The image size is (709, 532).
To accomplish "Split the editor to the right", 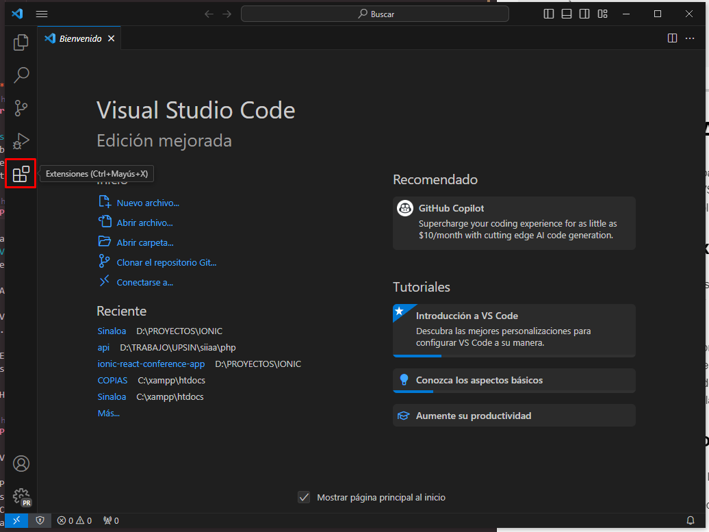I will point(672,38).
